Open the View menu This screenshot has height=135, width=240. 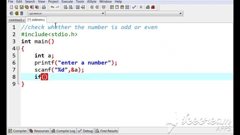(42, 1)
